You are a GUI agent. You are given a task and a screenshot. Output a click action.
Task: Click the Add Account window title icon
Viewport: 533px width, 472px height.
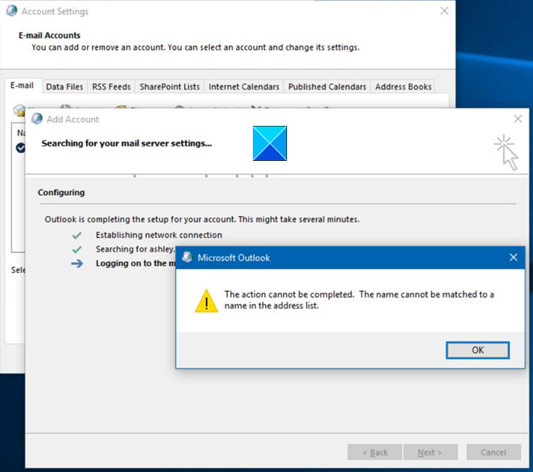pos(37,119)
